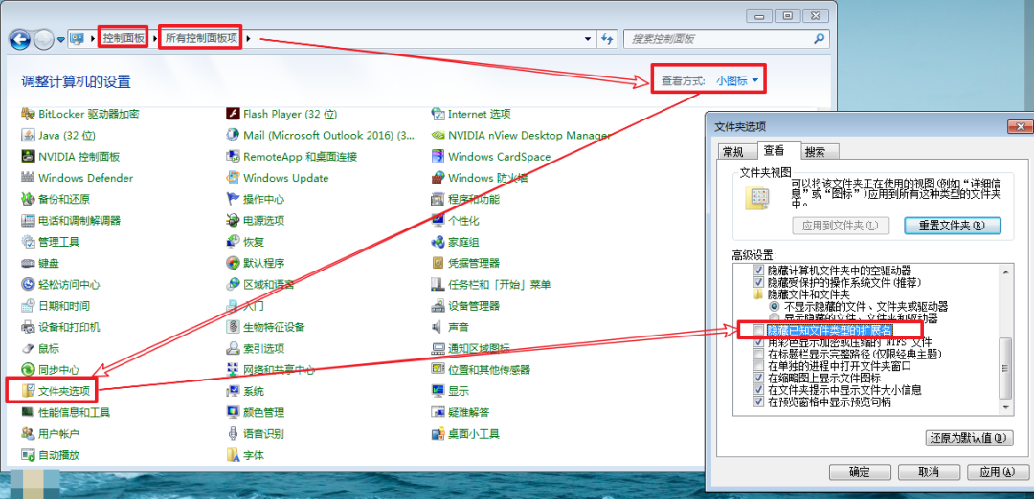The height and width of the screenshot is (499, 1034).
Task: Go back with the blue back arrow
Action: (x=20, y=39)
